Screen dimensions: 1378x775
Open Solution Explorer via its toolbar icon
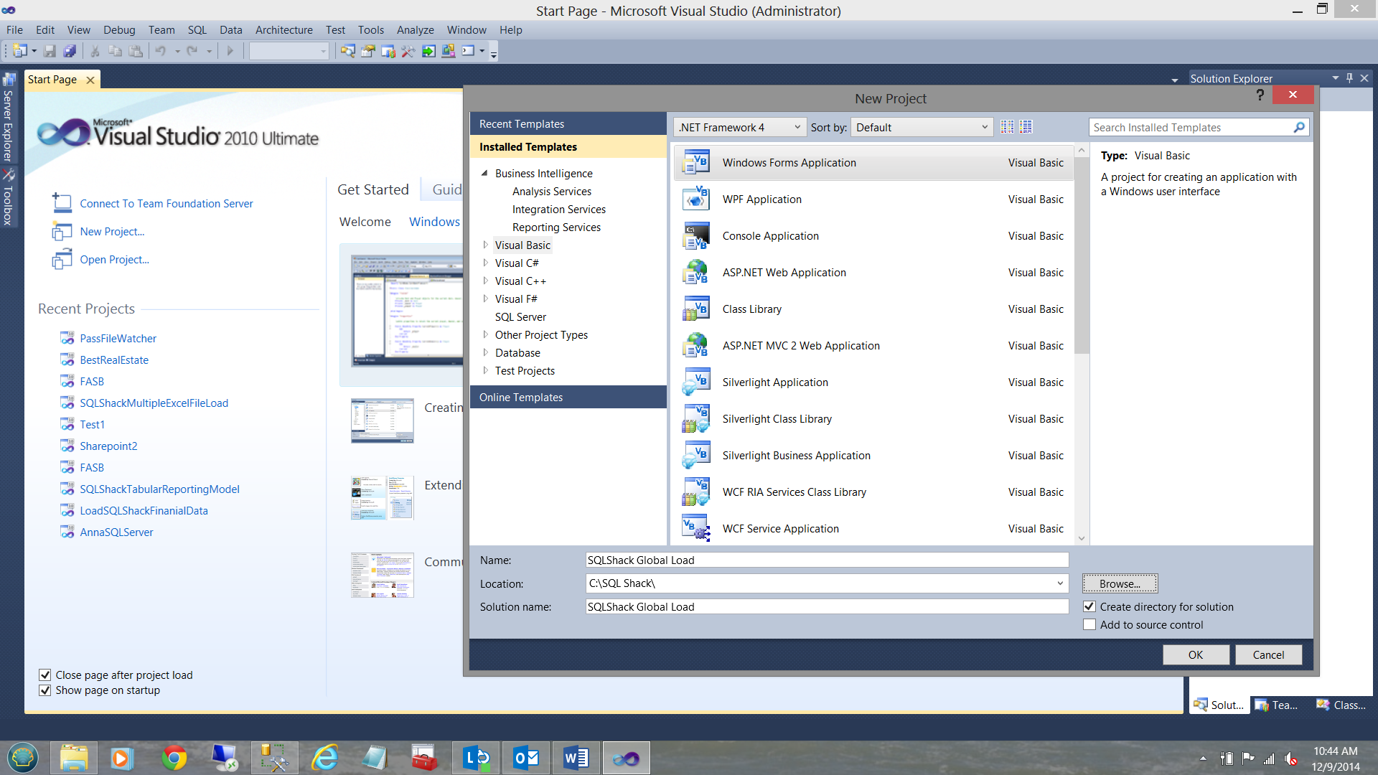point(347,51)
